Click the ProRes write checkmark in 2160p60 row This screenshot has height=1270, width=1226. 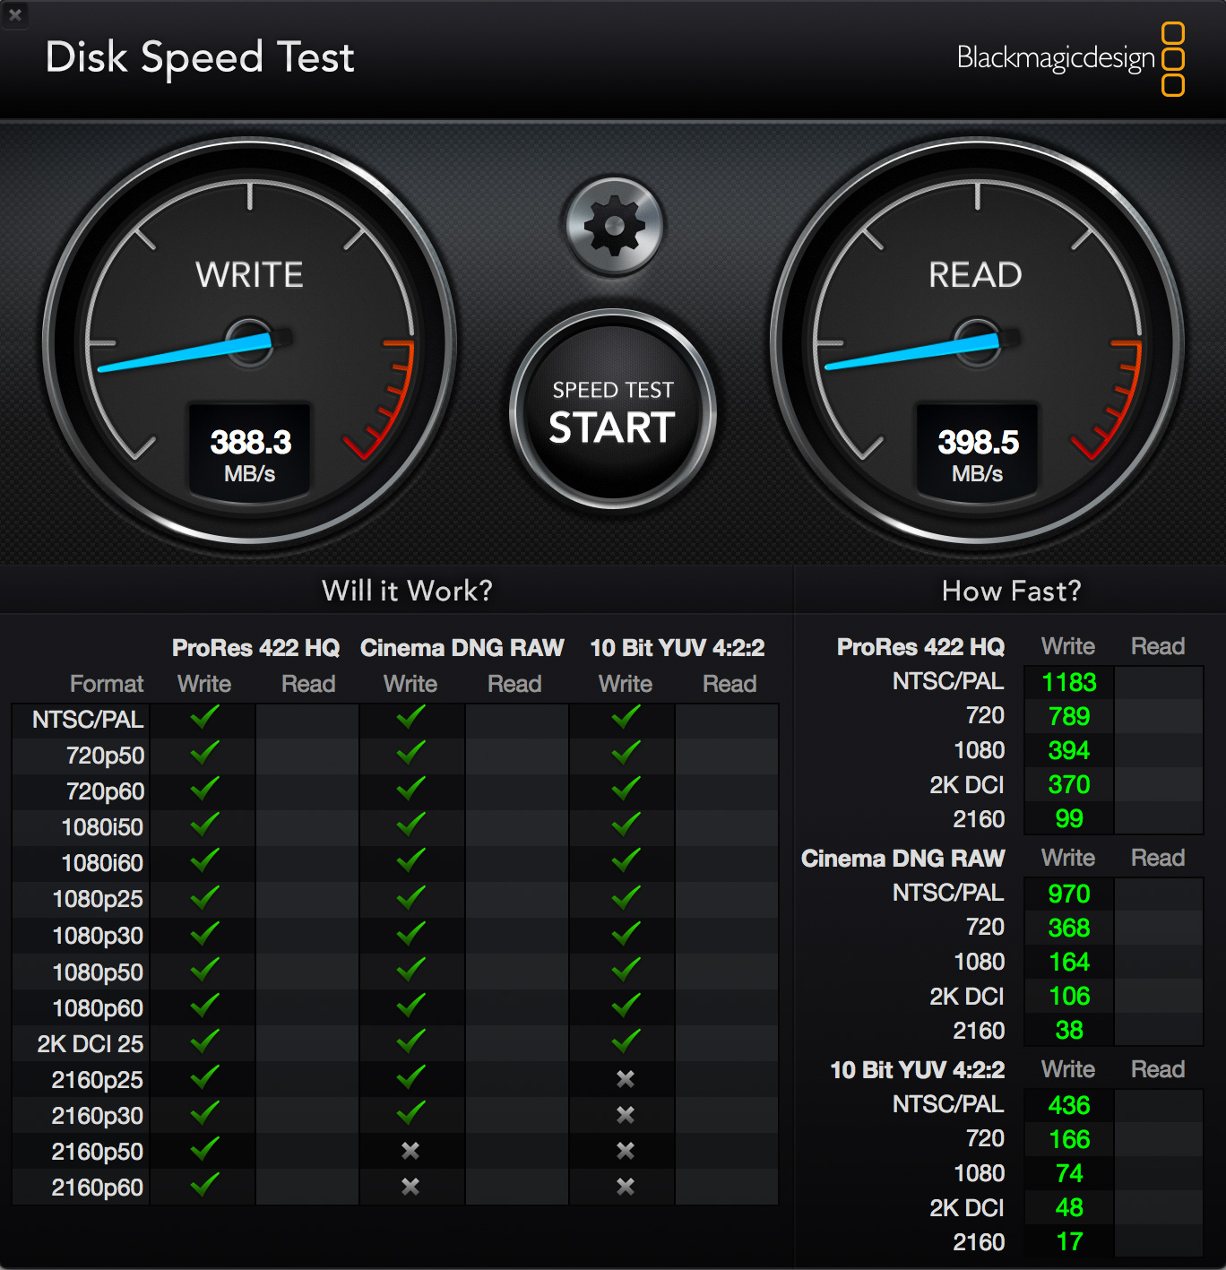coord(204,1185)
